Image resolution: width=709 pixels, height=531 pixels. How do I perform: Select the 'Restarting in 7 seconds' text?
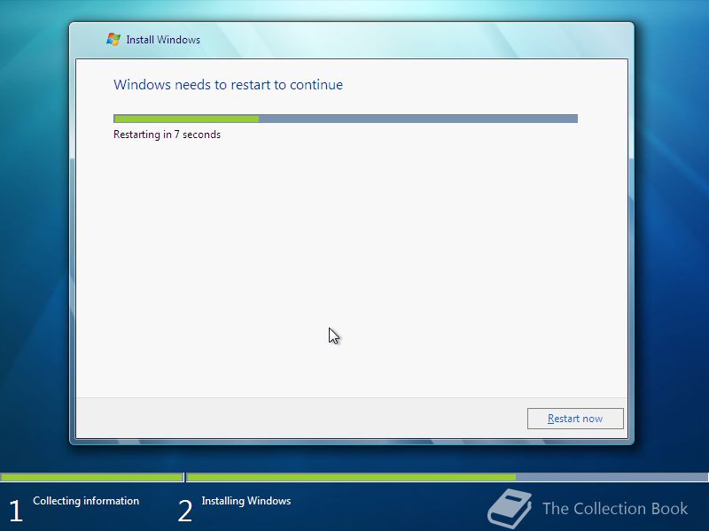[167, 135]
